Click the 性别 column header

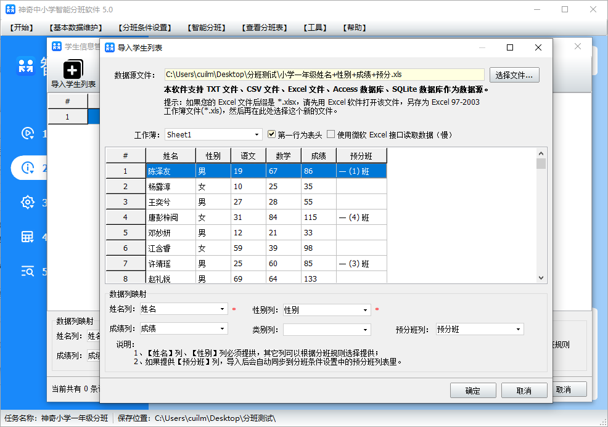coord(213,156)
